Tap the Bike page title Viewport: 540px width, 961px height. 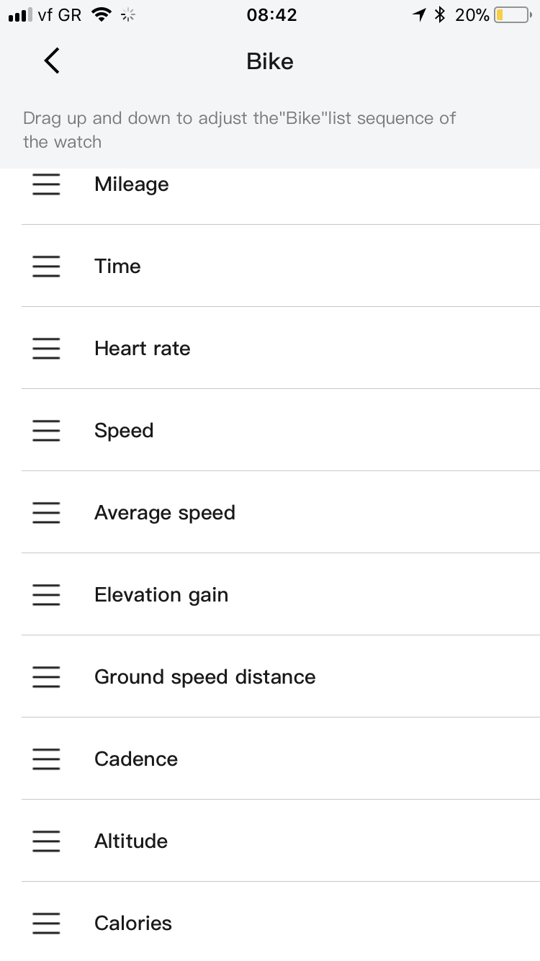[x=270, y=61]
